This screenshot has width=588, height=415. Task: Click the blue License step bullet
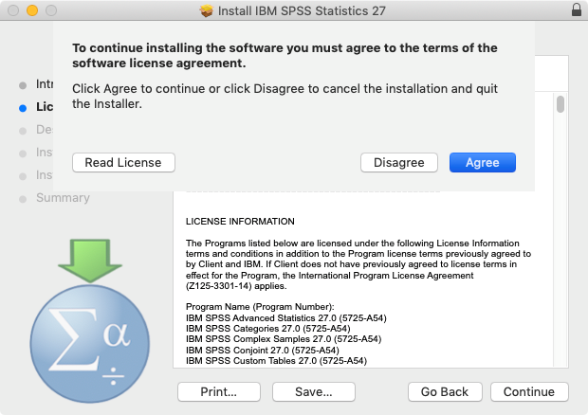pos(23,108)
